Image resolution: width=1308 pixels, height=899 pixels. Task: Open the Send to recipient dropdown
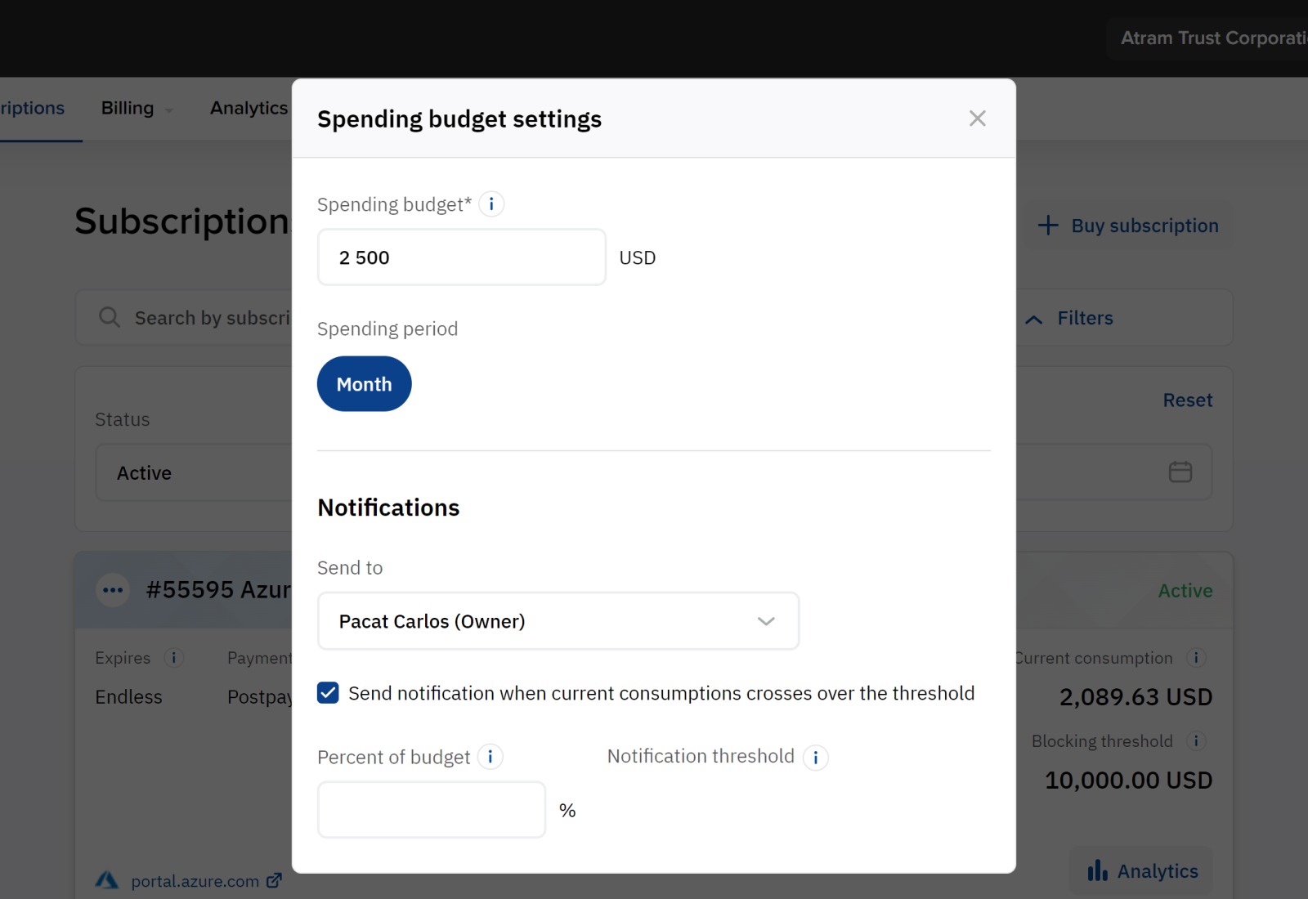(x=558, y=621)
